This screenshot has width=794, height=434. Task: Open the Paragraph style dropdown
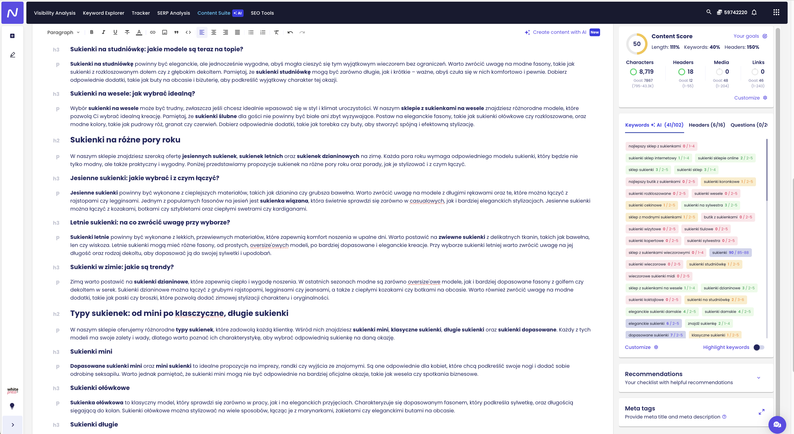[63, 32]
